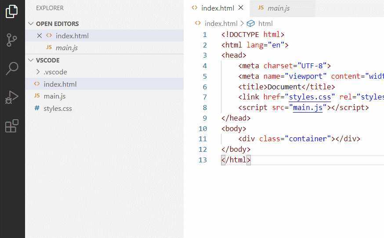Image resolution: width=384 pixels, height=238 pixels.
Task: Click line number 1 in gutter
Action: (205, 35)
